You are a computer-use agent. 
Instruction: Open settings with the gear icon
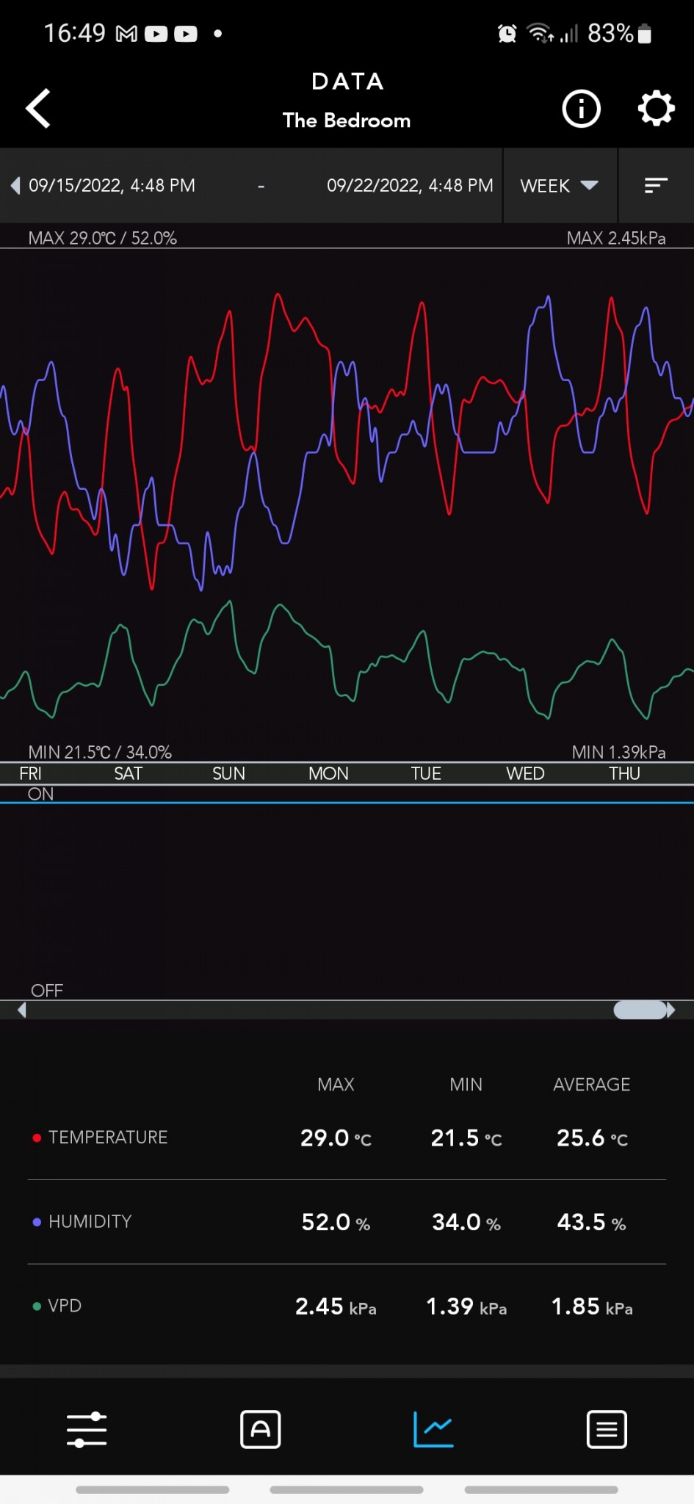point(656,109)
